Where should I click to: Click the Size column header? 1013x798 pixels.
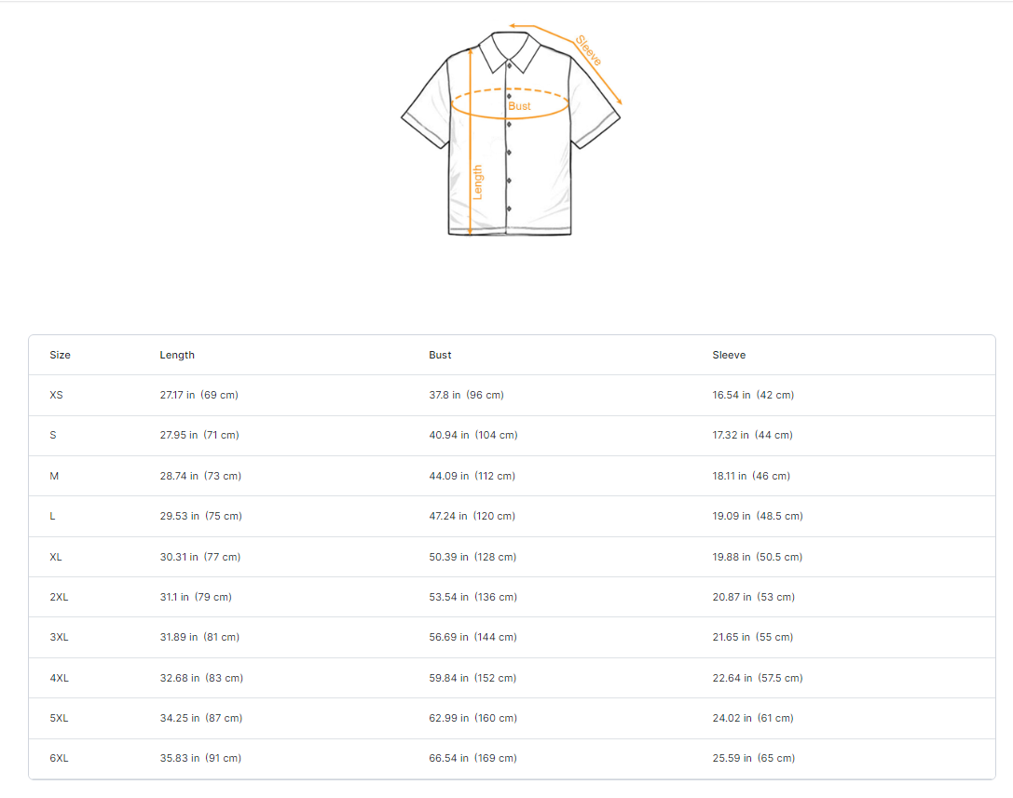coord(60,355)
